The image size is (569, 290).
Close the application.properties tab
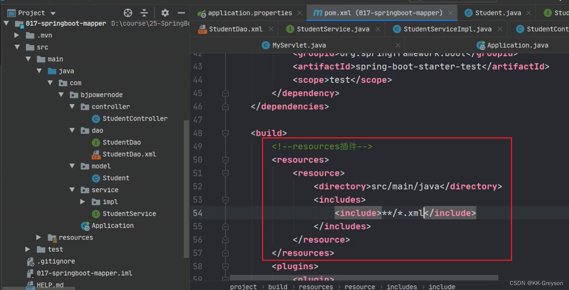(x=300, y=13)
